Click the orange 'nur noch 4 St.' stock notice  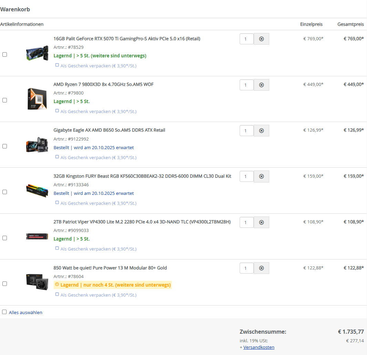click(113, 285)
